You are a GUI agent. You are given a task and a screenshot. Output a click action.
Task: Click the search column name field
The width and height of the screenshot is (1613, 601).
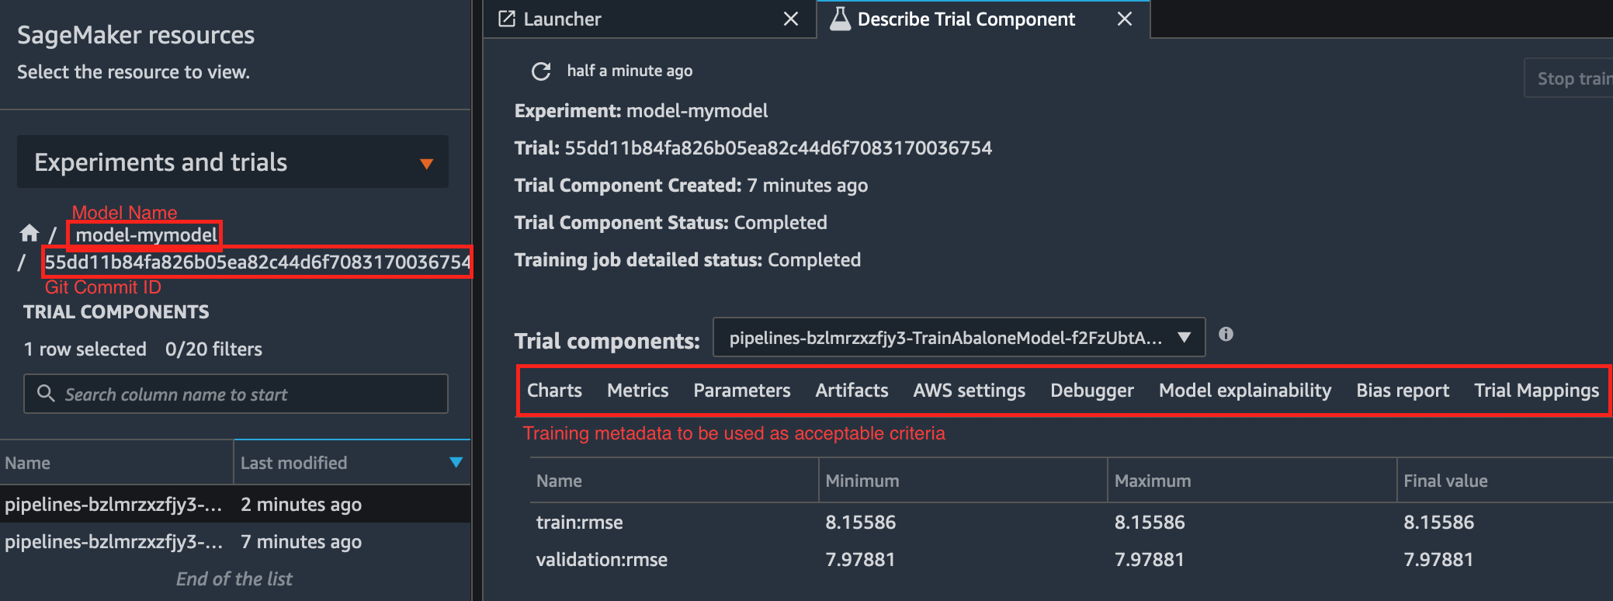tap(236, 394)
